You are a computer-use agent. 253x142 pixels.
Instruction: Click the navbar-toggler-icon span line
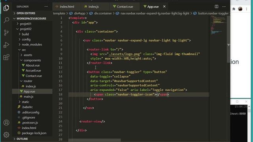coord(131,95)
